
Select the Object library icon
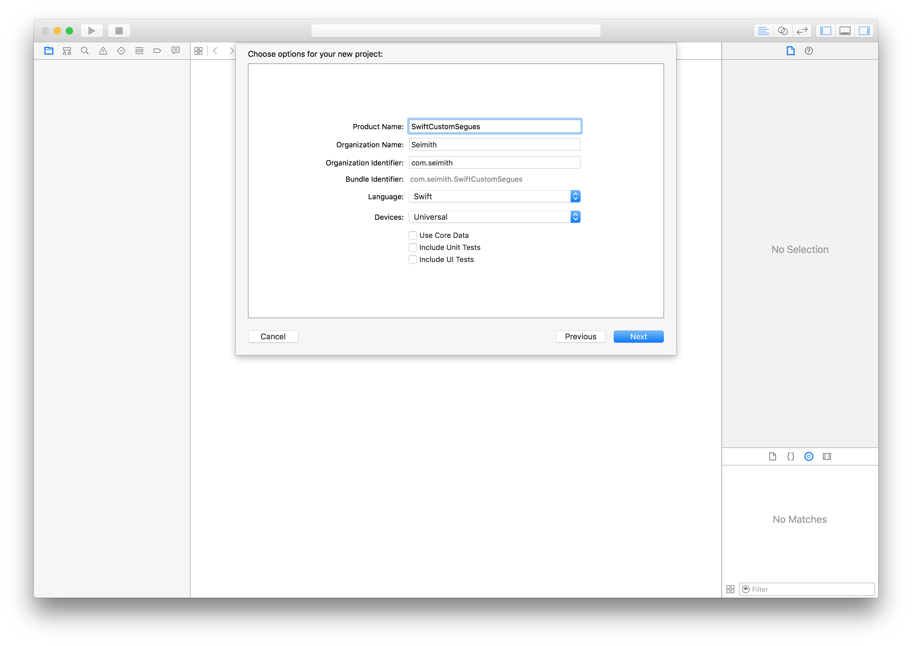coord(809,456)
